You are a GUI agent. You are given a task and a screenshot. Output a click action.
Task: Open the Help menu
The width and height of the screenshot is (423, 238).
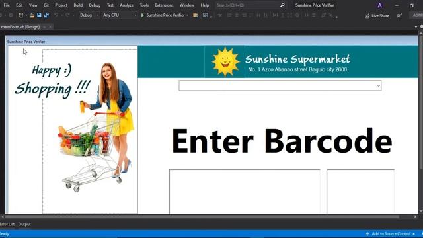pyautogui.click(x=204, y=5)
